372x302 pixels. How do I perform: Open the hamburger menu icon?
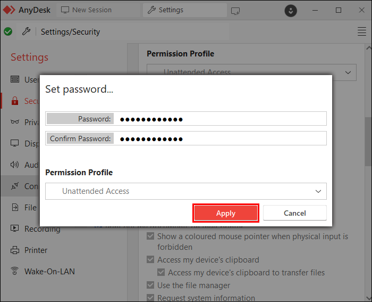tap(362, 31)
